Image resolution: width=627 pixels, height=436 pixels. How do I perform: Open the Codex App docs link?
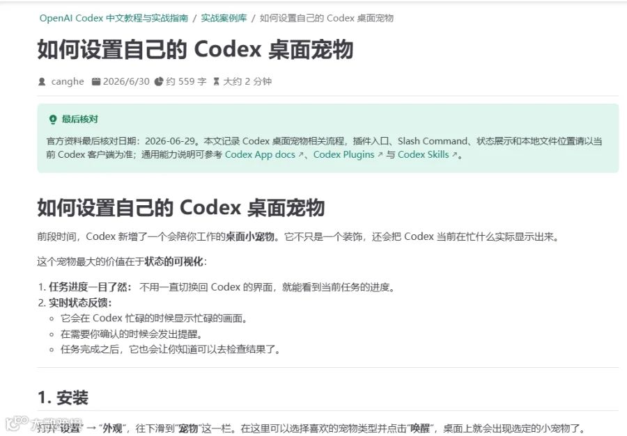(260, 154)
